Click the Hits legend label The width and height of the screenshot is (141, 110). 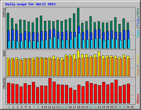click(x=138, y=11)
